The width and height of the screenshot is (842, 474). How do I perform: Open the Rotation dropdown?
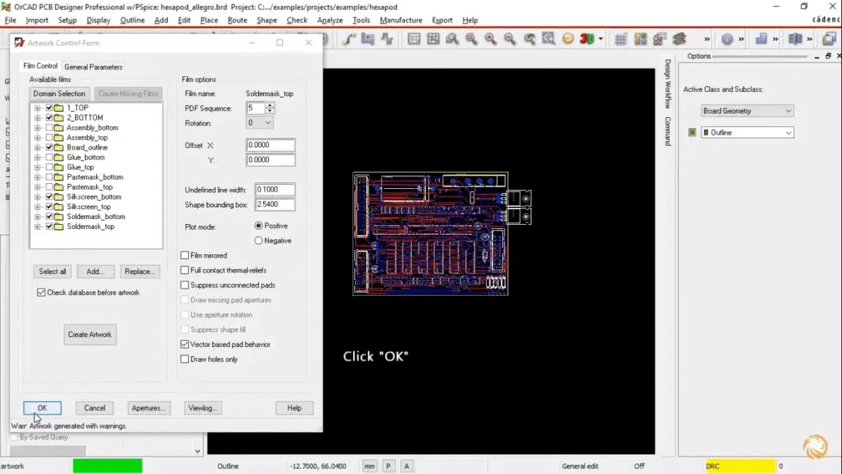point(259,123)
